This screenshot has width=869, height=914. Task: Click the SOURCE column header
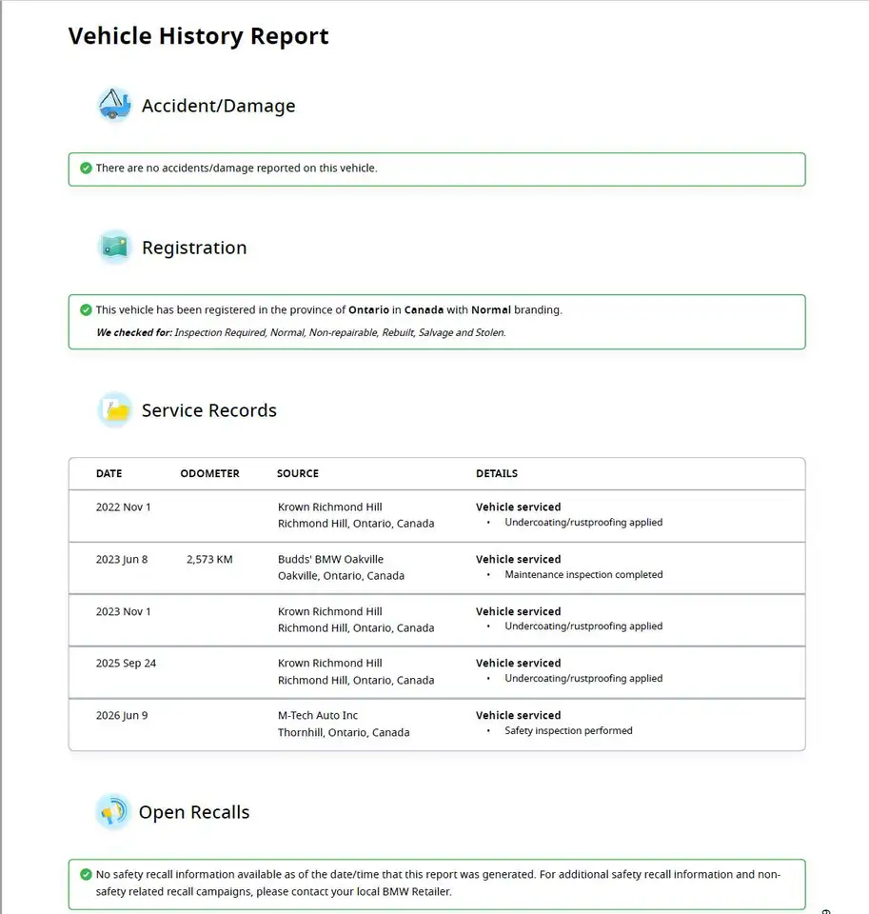pos(298,473)
